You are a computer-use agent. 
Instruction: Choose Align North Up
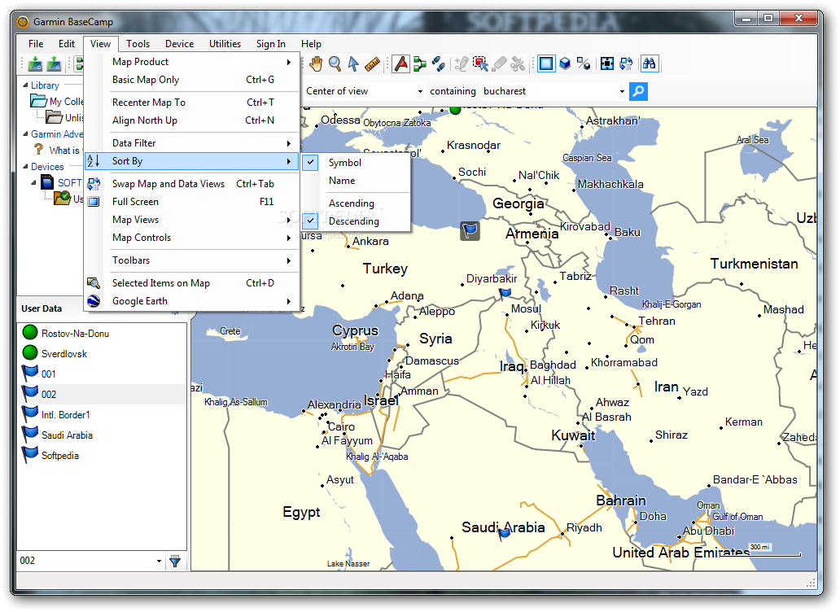pos(192,120)
